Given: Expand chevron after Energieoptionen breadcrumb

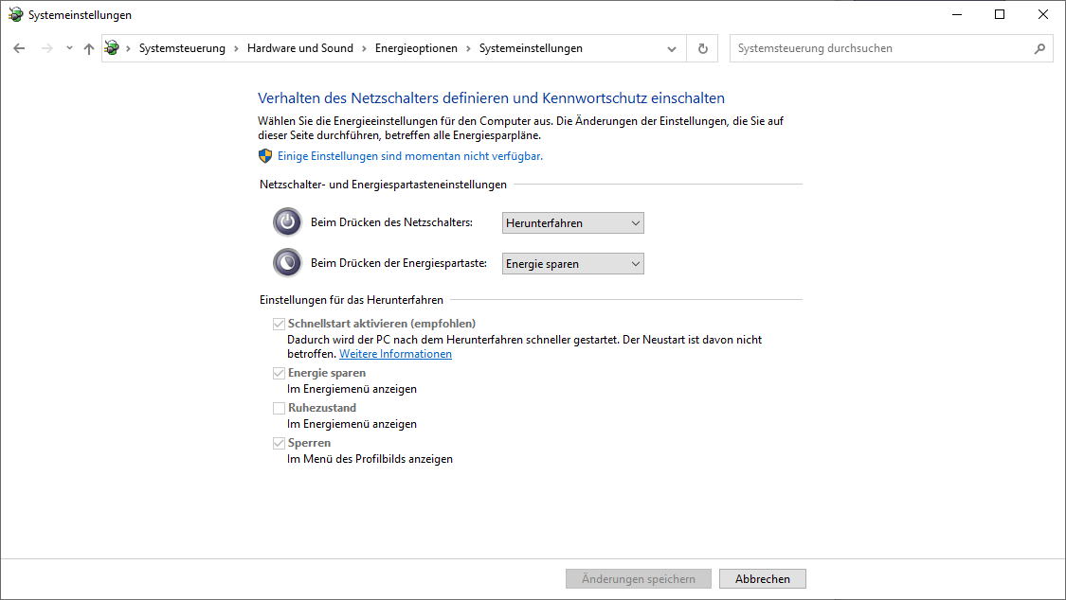Looking at the screenshot, I should point(468,49).
